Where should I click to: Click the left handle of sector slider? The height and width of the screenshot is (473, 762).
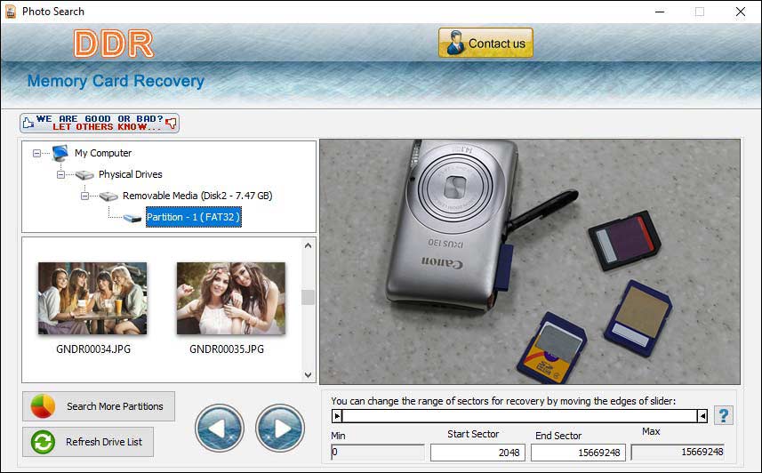[x=337, y=415]
